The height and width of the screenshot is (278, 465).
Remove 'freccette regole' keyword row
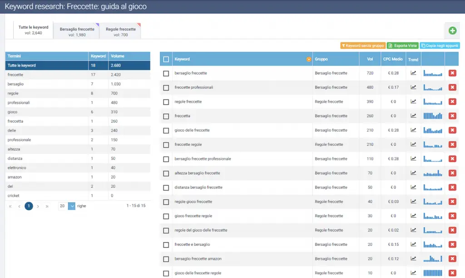coord(452,144)
